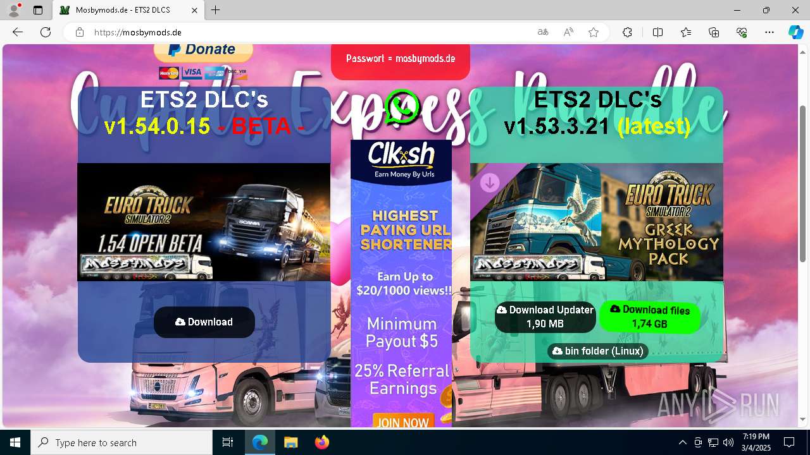
Task: Open the Greek Mythology Pack image
Action: click(x=597, y=222)
